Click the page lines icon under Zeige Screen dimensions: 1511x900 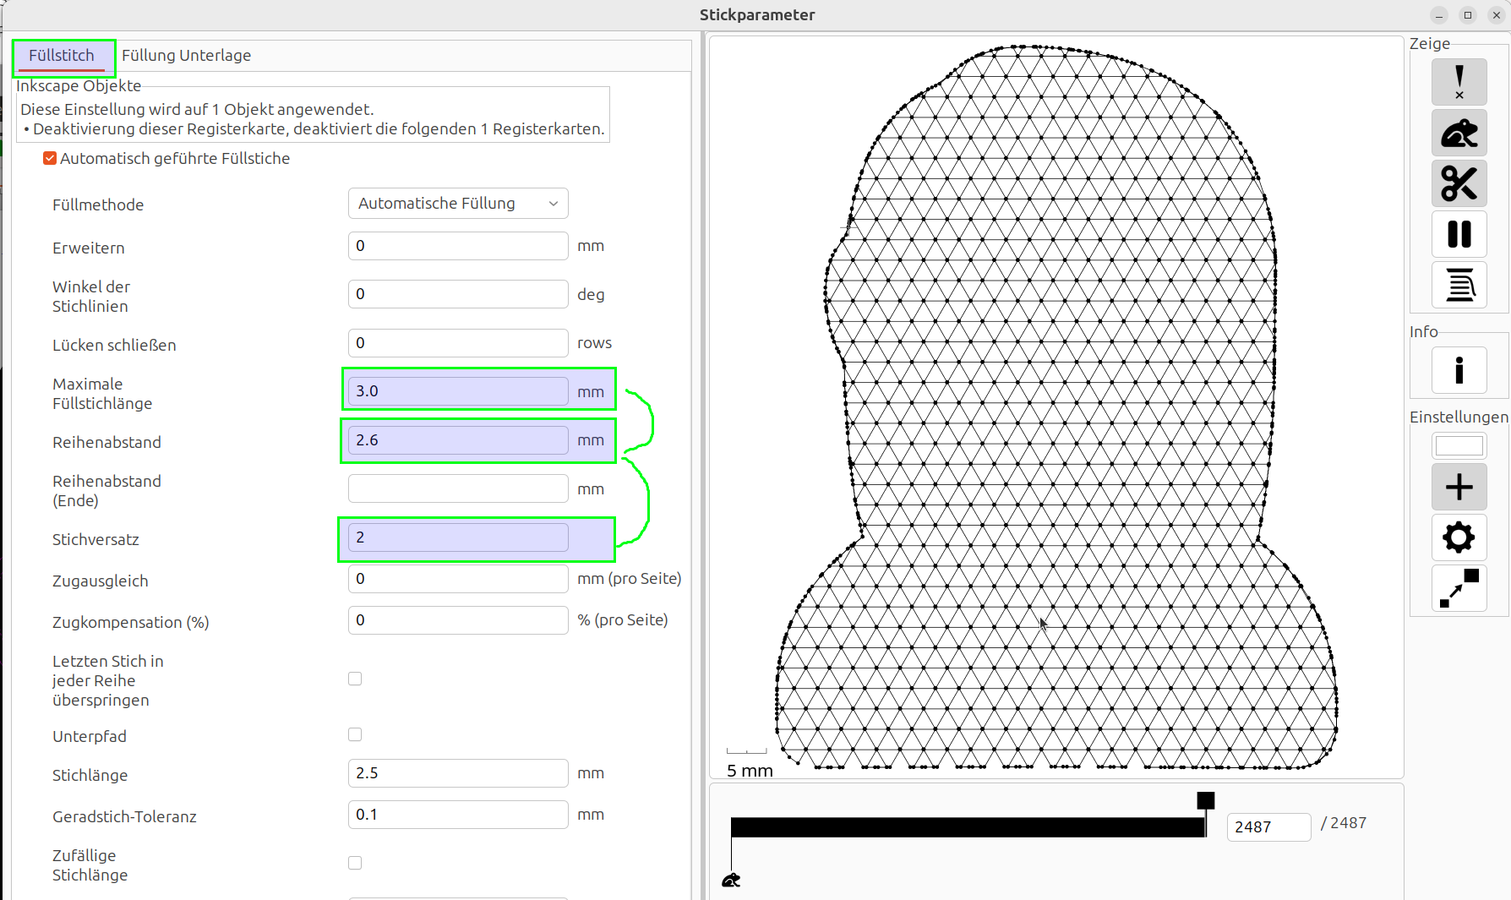(x=1459, y=285)
